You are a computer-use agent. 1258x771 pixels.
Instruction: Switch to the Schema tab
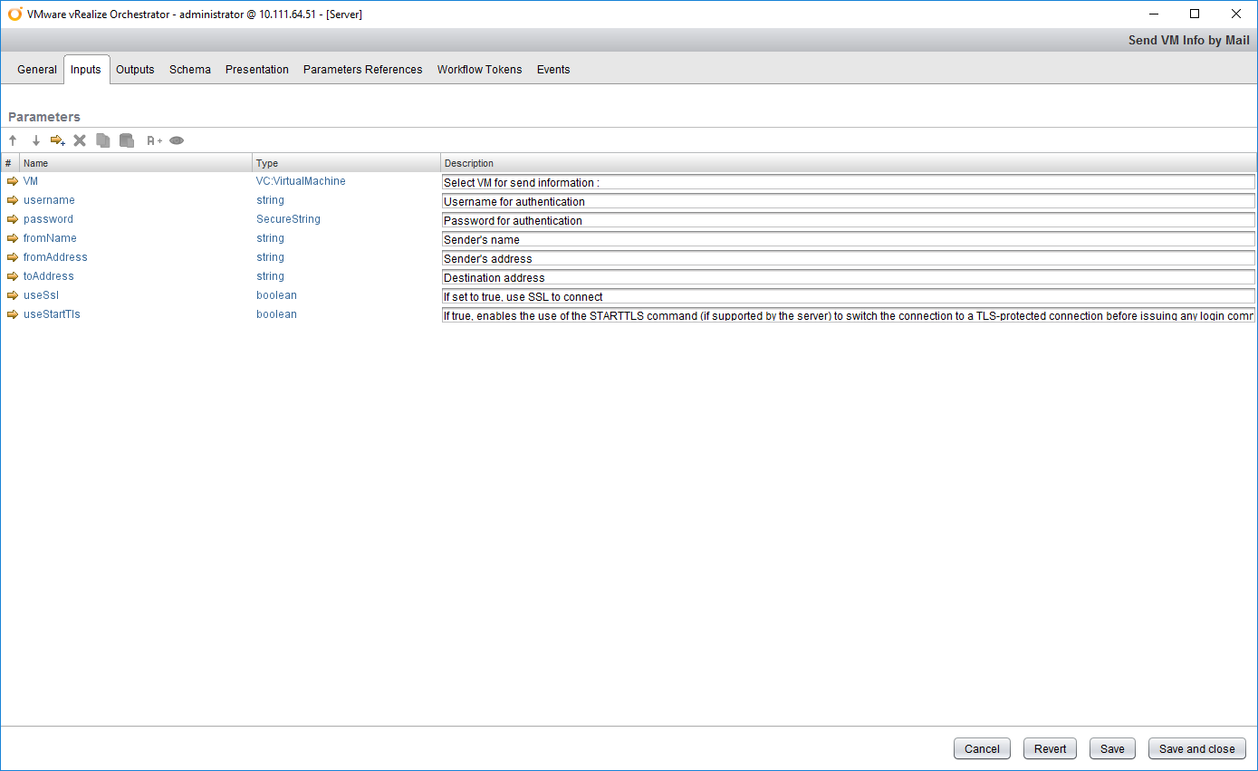[190, 70]
